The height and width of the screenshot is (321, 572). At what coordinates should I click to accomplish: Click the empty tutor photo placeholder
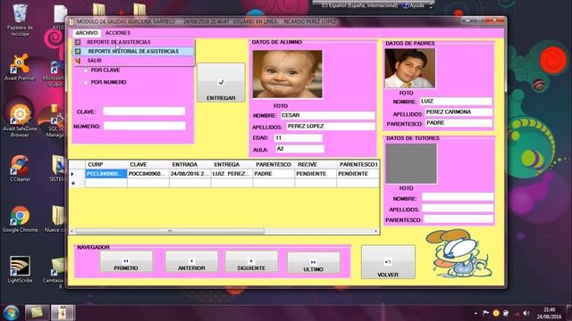[x=411, y=163]
